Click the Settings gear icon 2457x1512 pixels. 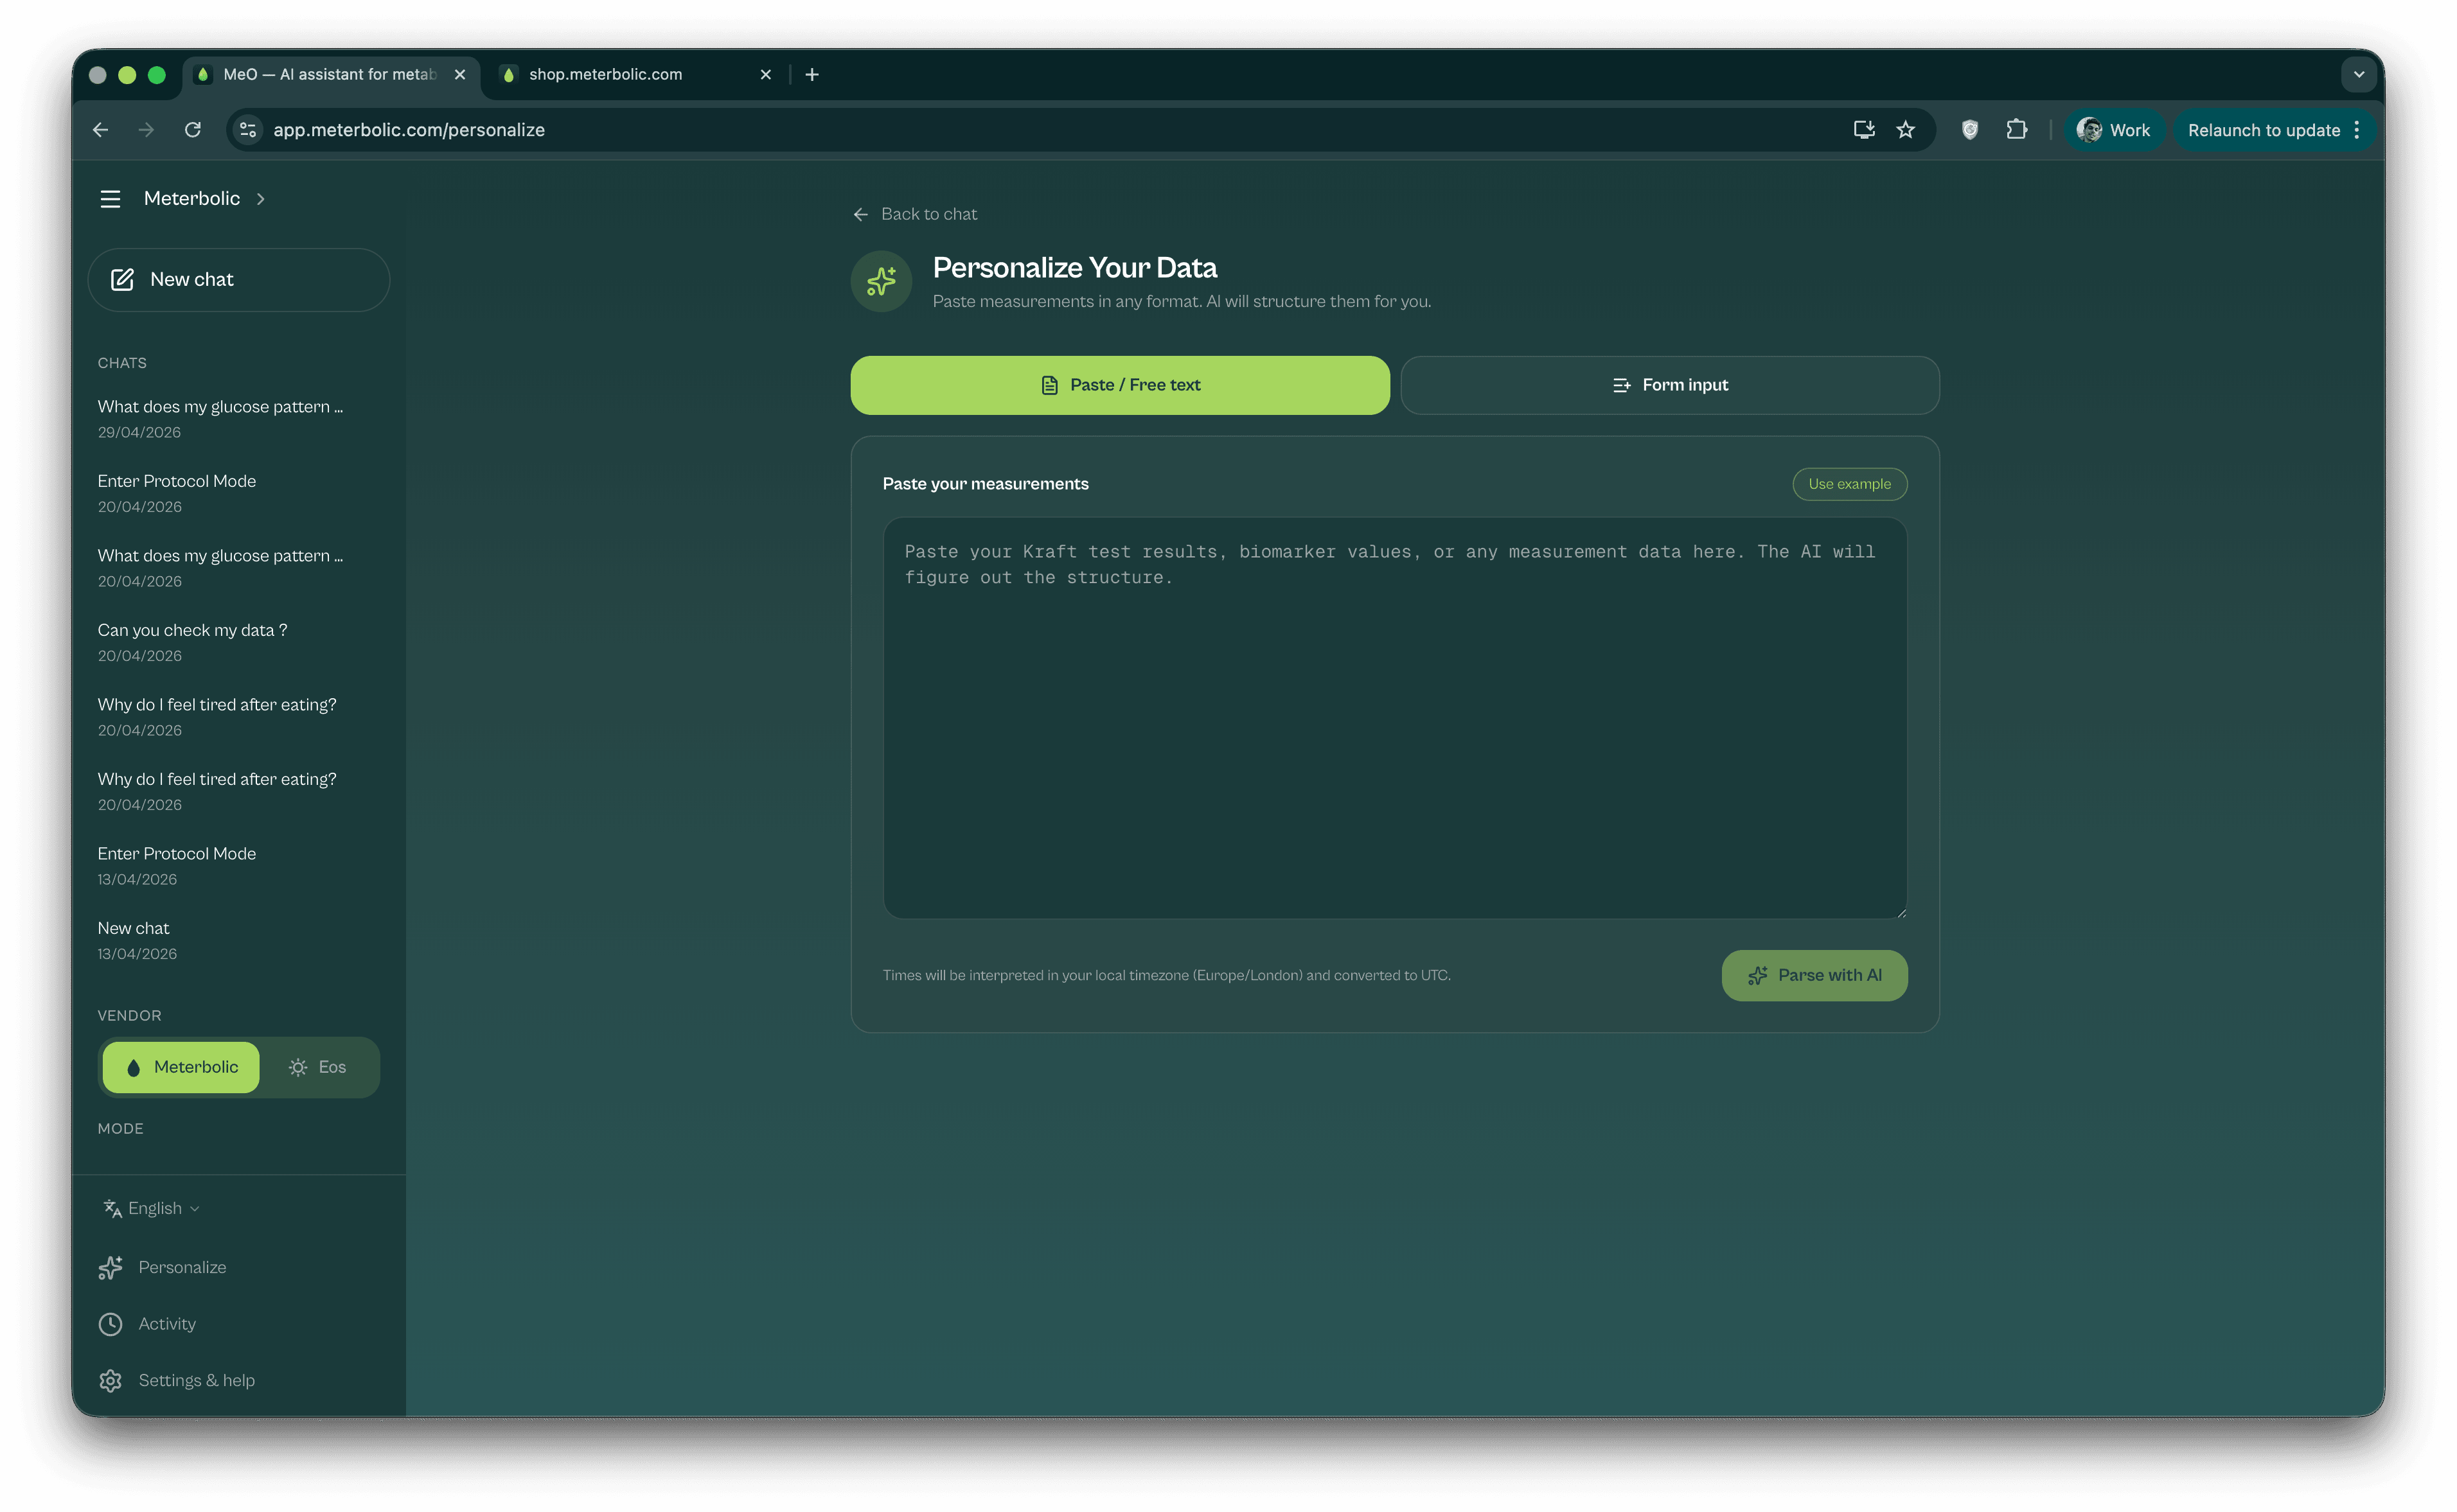click(x=110, y=1380)
